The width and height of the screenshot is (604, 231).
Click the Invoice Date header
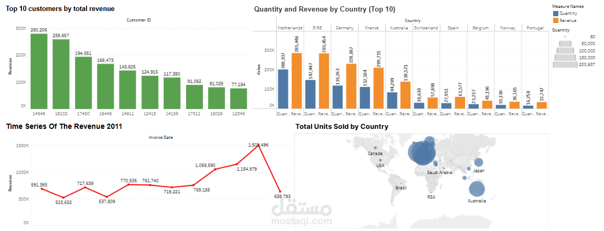[160, 137]
